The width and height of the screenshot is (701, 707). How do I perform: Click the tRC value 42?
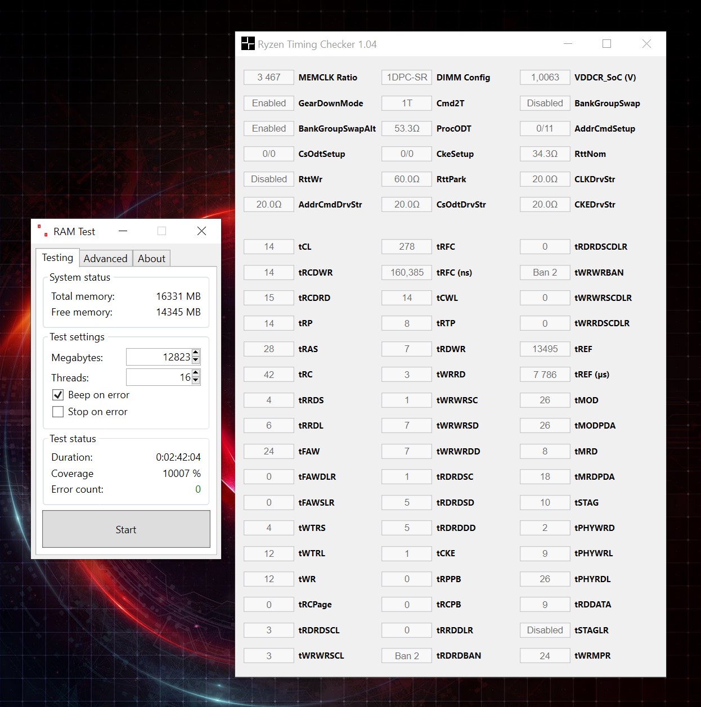pos(269,374)
